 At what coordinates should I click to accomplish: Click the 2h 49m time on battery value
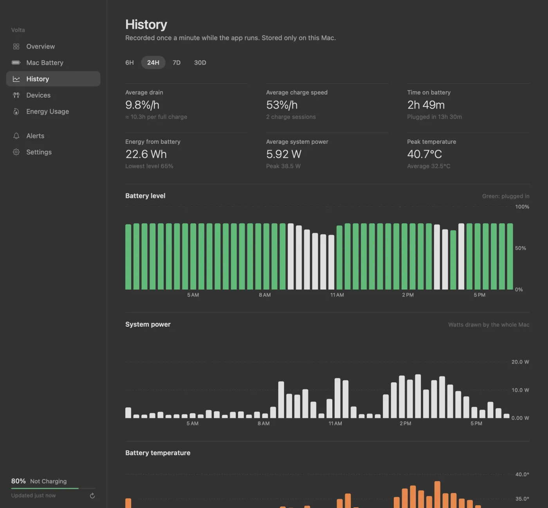[x=426, y=105]
